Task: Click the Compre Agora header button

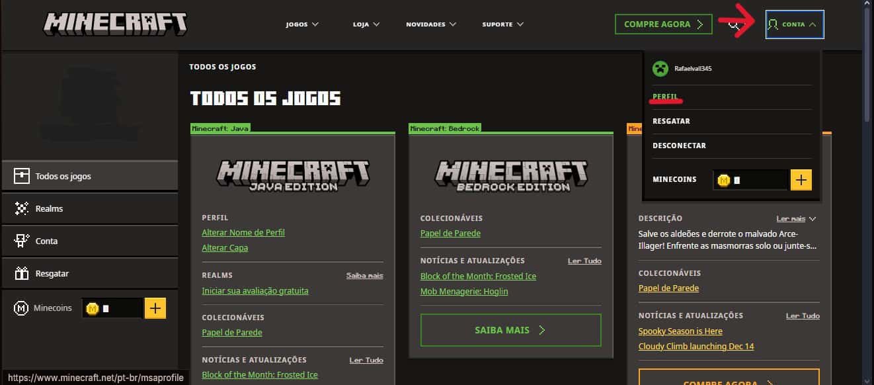Action: (x=663, y=24)
